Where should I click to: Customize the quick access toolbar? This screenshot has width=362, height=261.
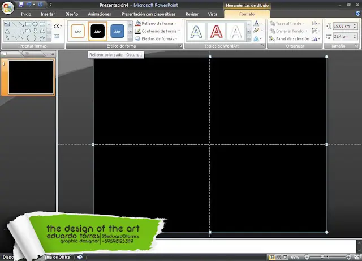(50, 5)
